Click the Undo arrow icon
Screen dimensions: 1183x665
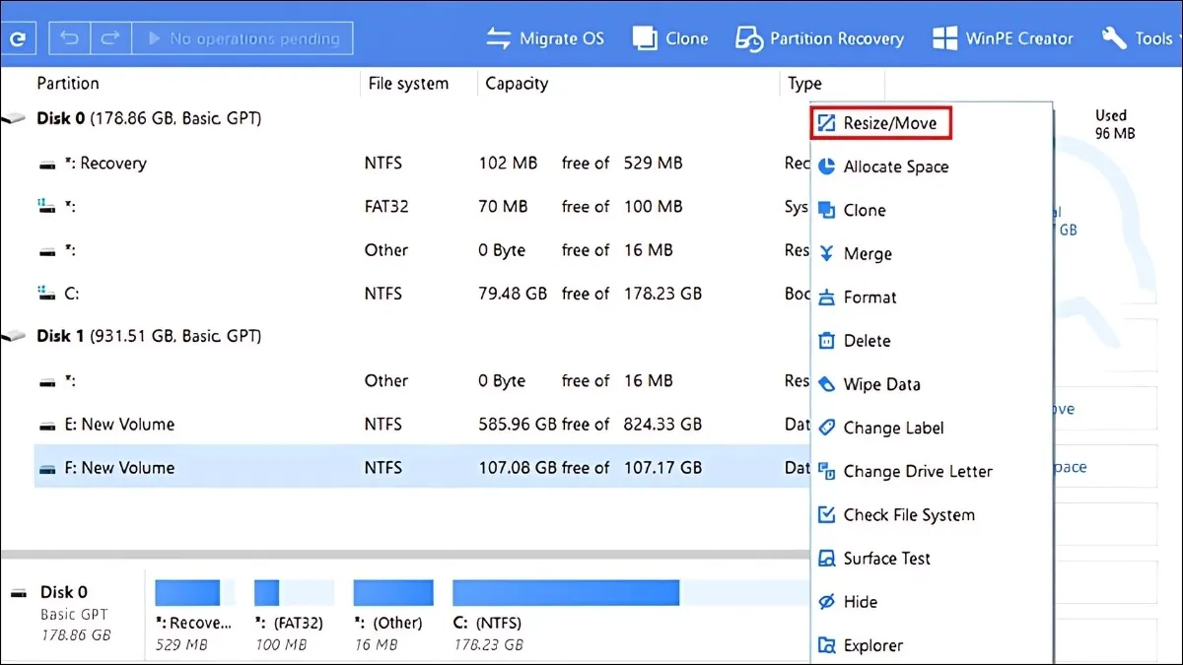pos(68,37)
